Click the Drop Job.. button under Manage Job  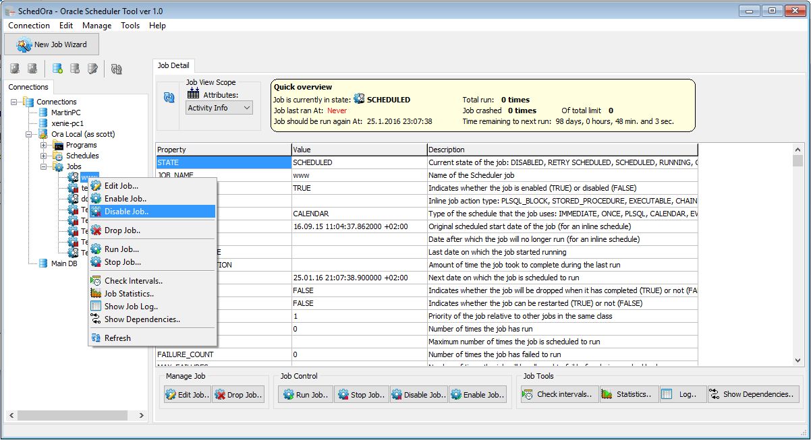click(240, 395)
